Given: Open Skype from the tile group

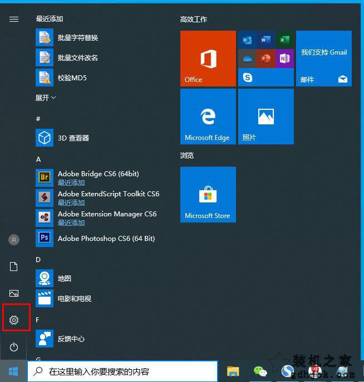Looking at the screenshot, I should click(248, 78).
